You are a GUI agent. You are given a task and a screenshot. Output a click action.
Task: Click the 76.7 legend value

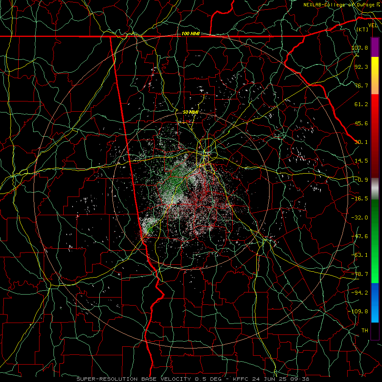click(361, 85)
